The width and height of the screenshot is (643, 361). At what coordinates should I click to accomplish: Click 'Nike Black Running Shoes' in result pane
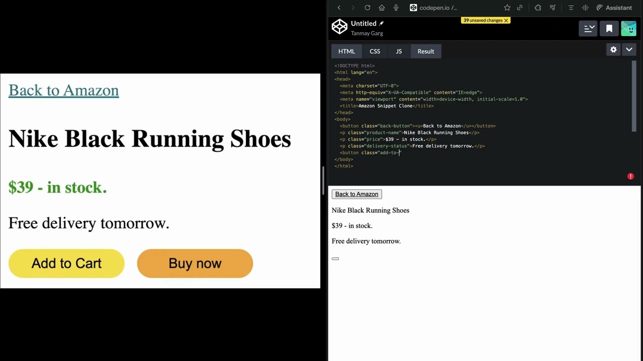coord(371,210)
